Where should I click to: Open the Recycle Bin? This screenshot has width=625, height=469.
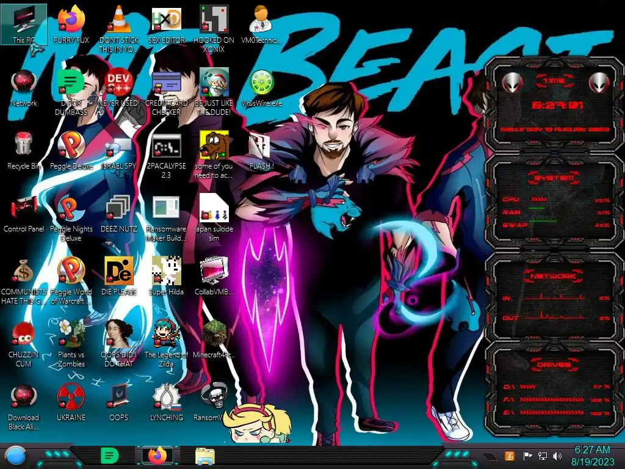[24, 151]
